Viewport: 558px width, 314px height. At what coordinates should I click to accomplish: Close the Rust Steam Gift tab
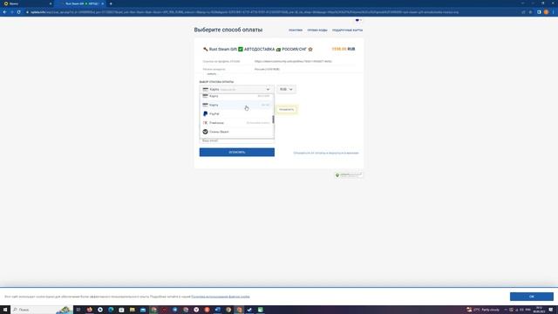point(103,3)
